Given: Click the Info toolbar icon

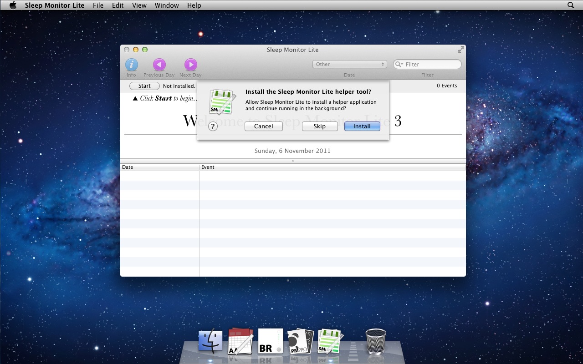Looking at the screenshot, I should pyautogui.click(x=132, y=65).
